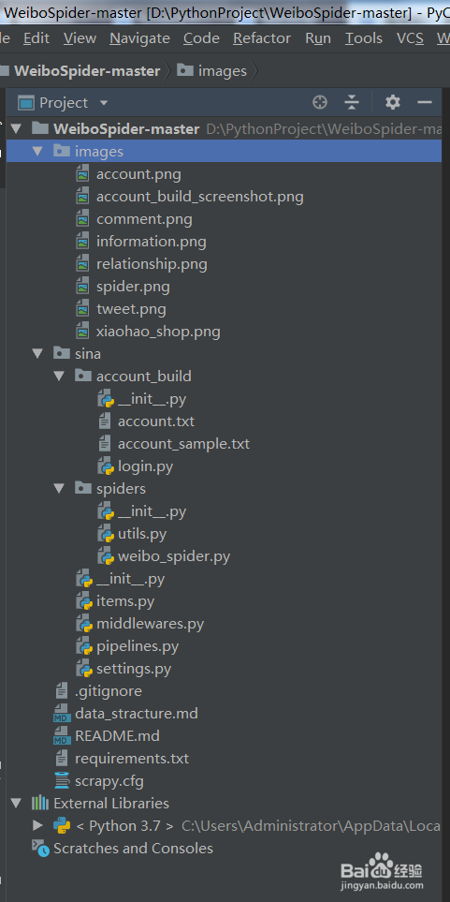The height and width of the screenshot is (902, 450).
Task: Collapse the spiders folder arrow
Action: [x=59, y=489]
